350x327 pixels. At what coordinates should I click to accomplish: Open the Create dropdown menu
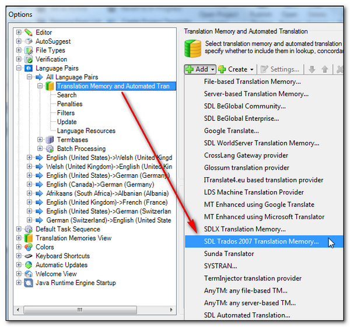(x=252, y=69)
